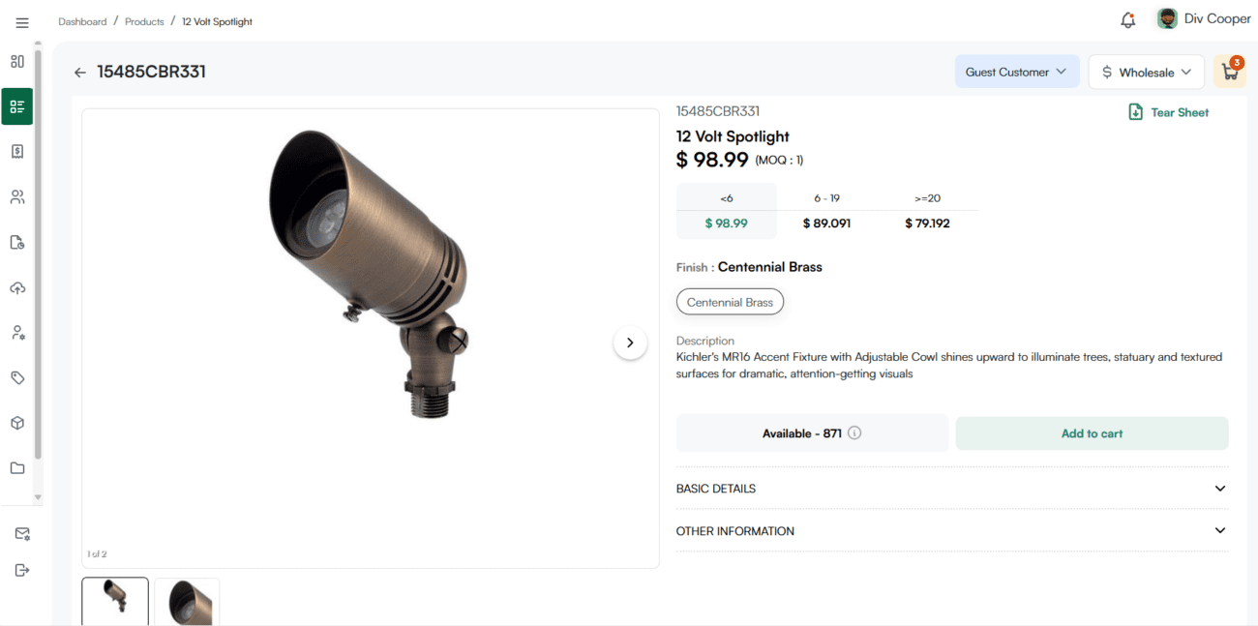
Task: Open the hamburger menu
Action: click(22, 22)
